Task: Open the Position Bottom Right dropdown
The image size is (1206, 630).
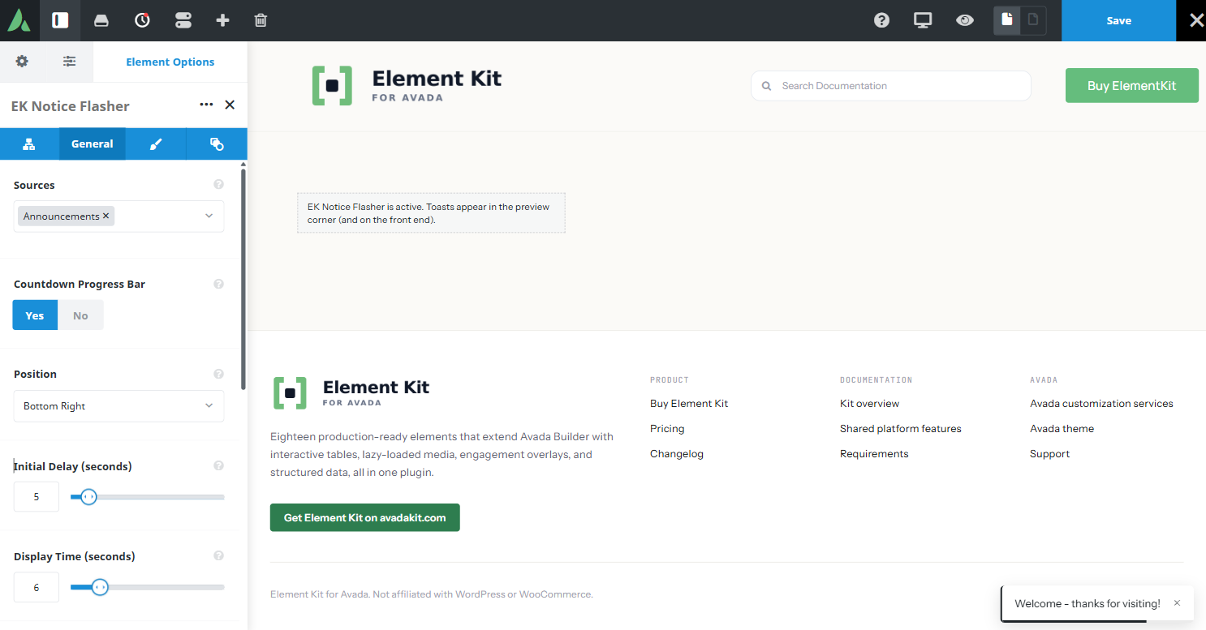Action: pyautogui.click(x=118, y=406)
